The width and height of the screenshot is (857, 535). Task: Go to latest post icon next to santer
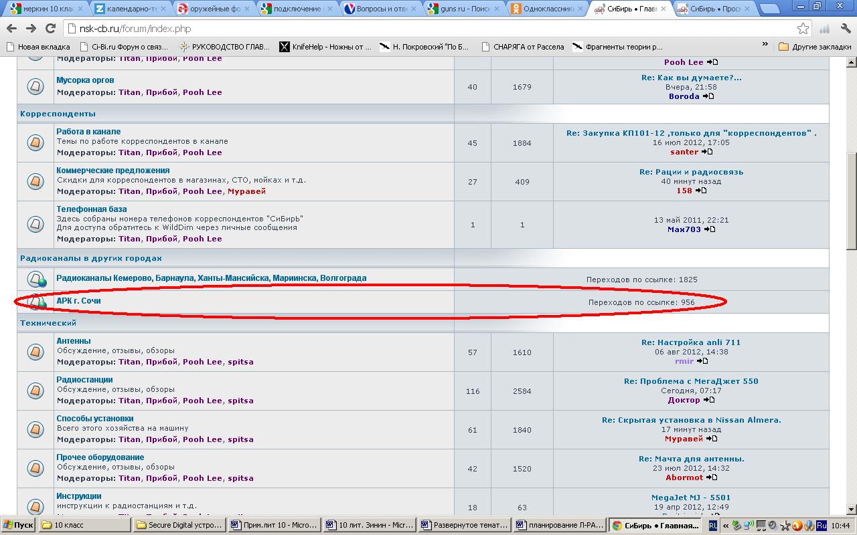coord(707,152)
